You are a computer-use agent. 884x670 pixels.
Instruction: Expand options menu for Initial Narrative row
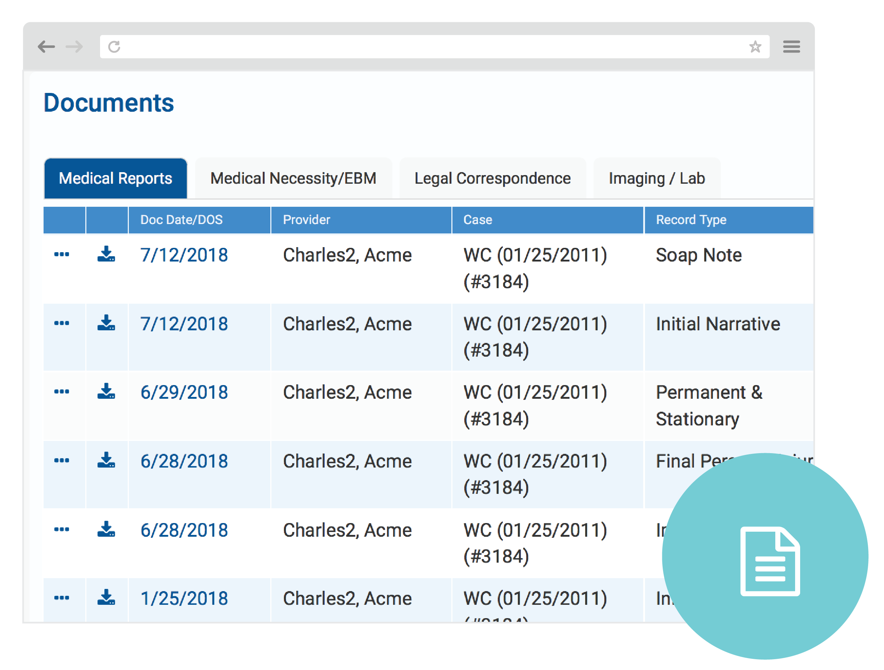(62, 323)
